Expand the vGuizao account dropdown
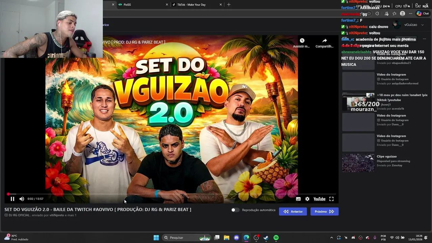The width and height of the screenshot is (432, 243). tap(422, 25)
